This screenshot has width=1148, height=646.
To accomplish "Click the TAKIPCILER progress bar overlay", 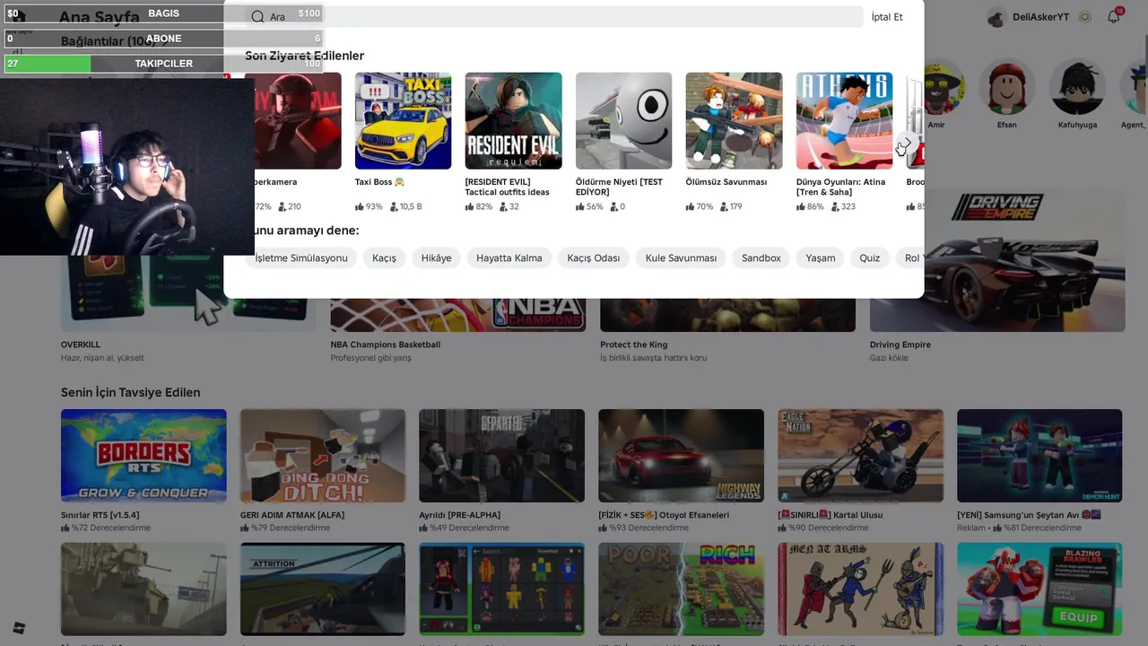I will coord(163,64).
